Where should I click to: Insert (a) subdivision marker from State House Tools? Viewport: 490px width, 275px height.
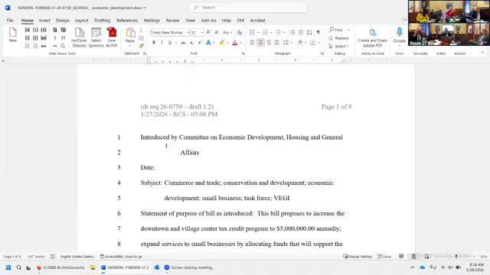(28, 30)
